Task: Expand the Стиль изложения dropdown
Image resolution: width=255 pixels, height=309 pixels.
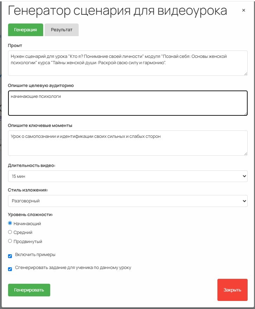Action: click(x=127, y=201)
